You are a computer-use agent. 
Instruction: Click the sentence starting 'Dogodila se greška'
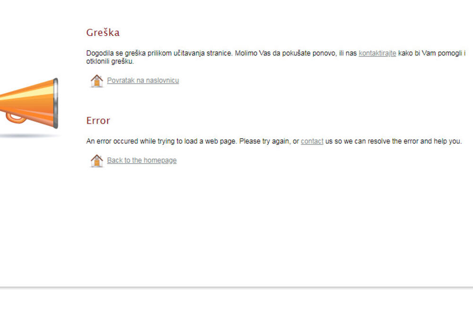coord(159,53)
